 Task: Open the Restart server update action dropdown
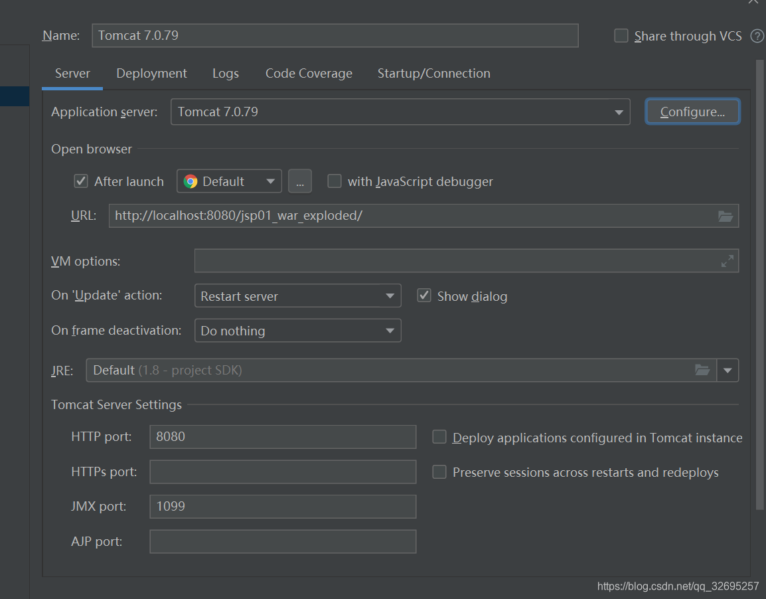298,296
